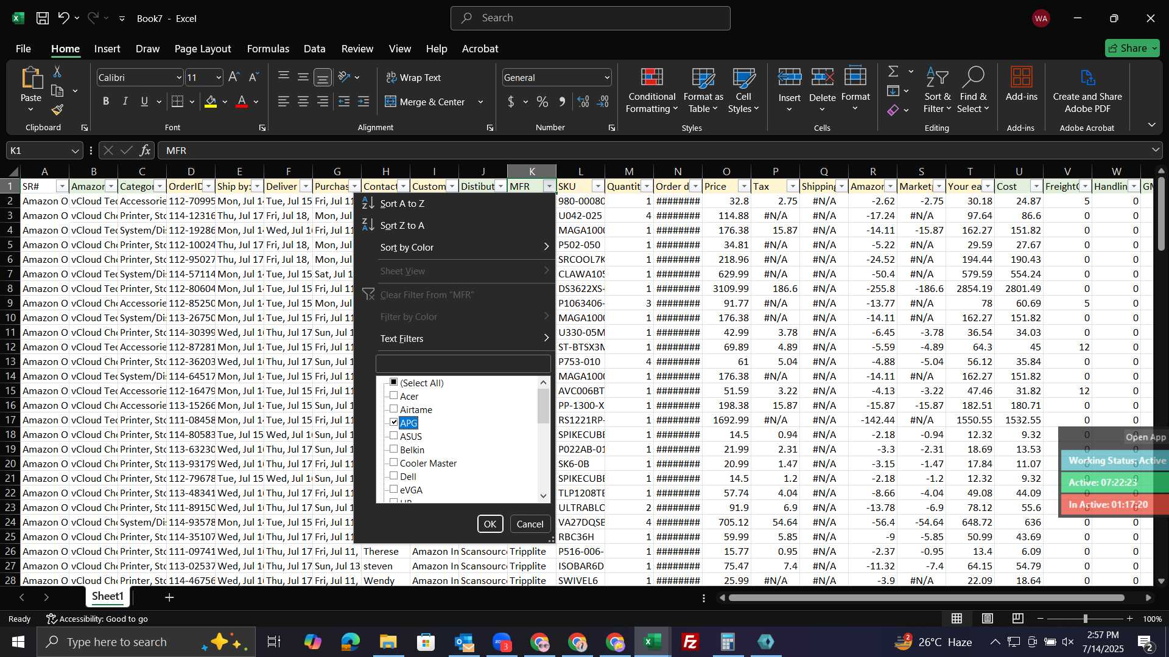The height and width of the screenshot is (657, 1169).
Task: Open the Data ribbon tab
Action: pyautogui.click(x=314, y=49)
